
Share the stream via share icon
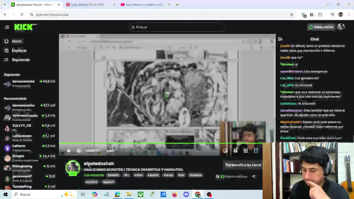point(254,176)
